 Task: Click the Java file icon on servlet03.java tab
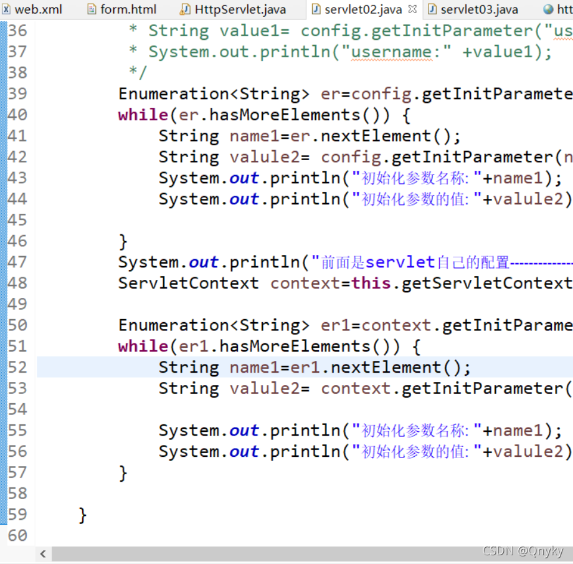432,9
